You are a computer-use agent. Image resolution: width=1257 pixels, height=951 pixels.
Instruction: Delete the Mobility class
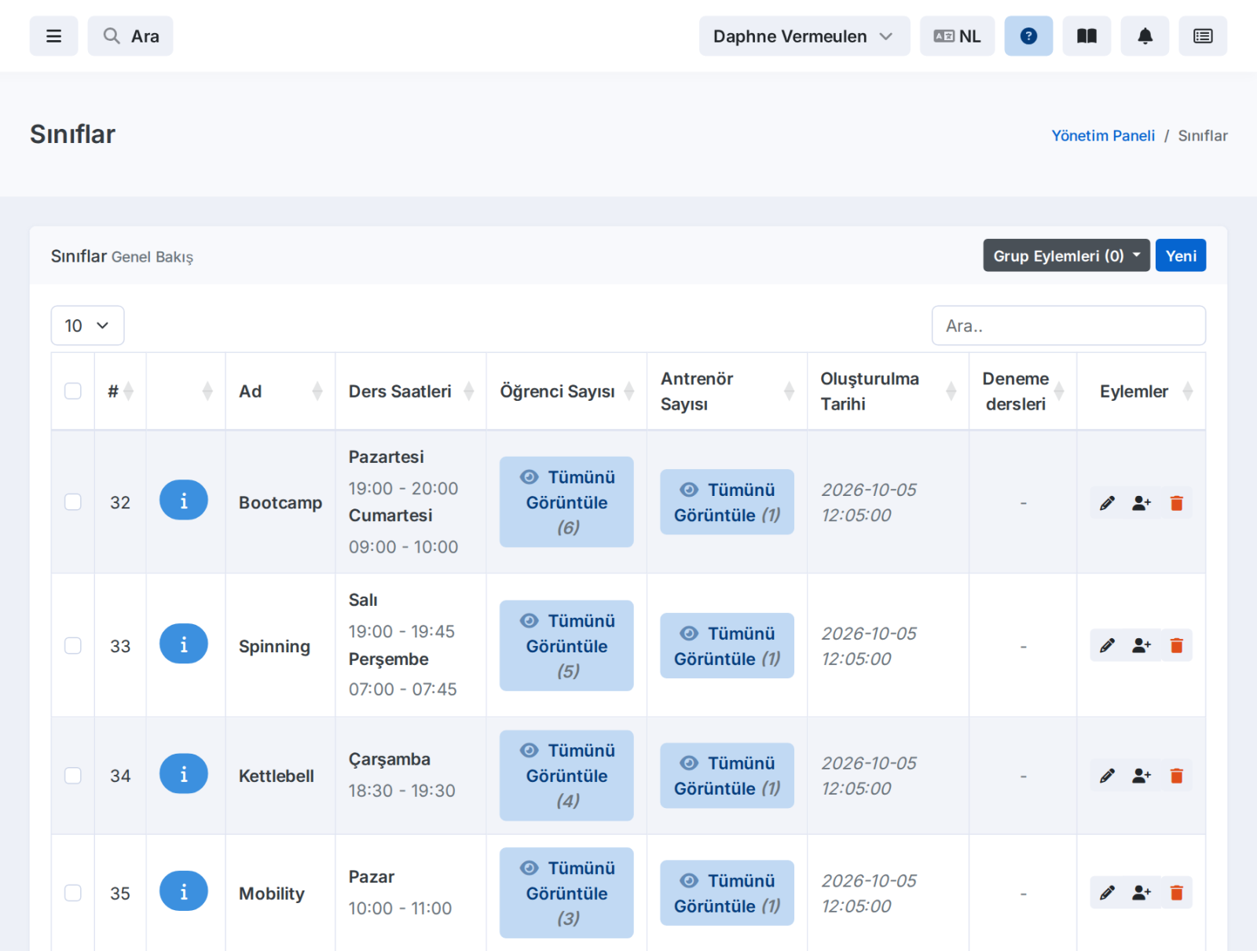tap(1176, 893)
